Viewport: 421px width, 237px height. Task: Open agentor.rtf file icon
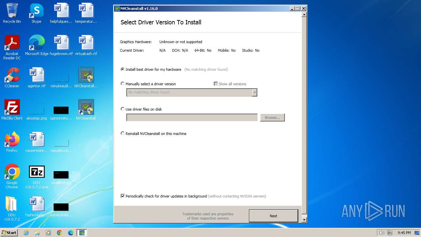[37, 78]
